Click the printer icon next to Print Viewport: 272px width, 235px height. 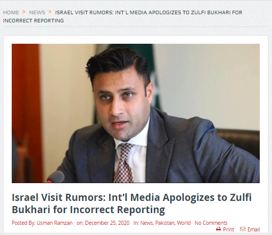(219, 229)
